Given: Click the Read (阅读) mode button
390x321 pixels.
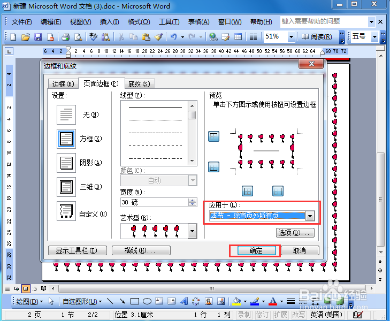Looking at the screenshot, I should pos(317,37).
